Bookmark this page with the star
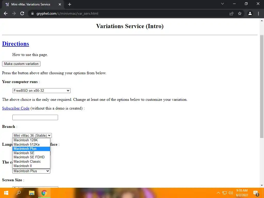Screen dimensions: 264x198 click(240, 13)
